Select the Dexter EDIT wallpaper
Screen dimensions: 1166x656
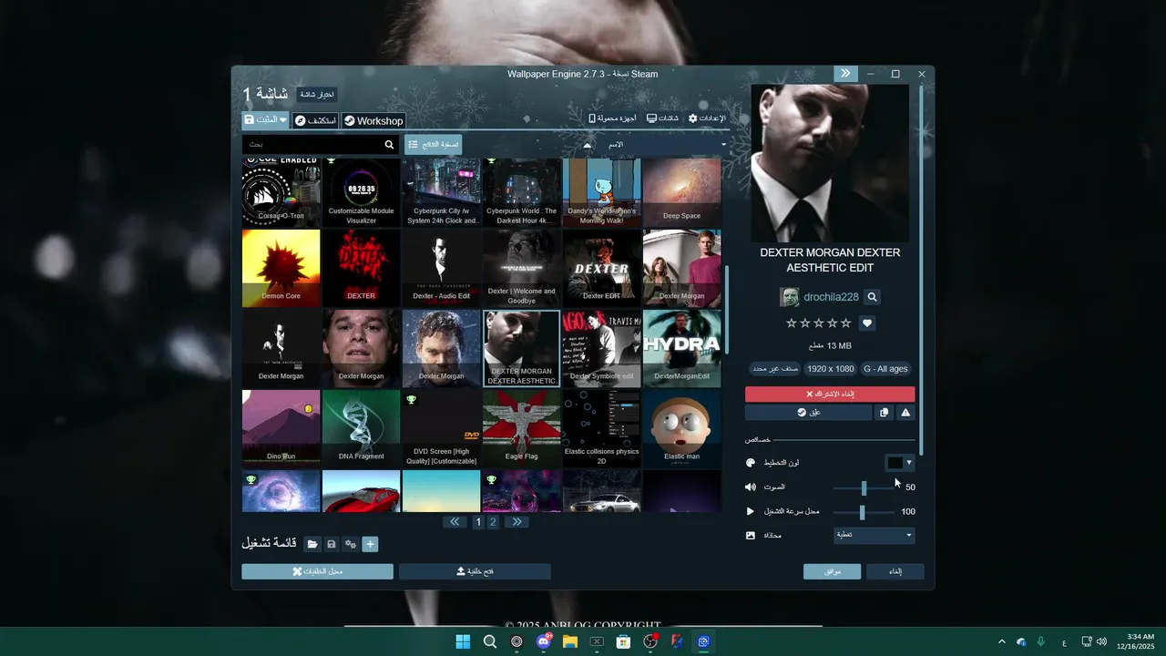[x=602, y=268]
